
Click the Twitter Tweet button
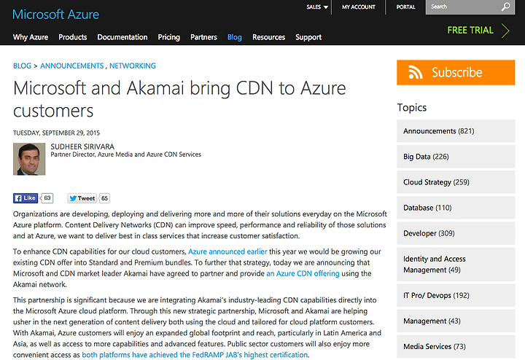(82, 198)
